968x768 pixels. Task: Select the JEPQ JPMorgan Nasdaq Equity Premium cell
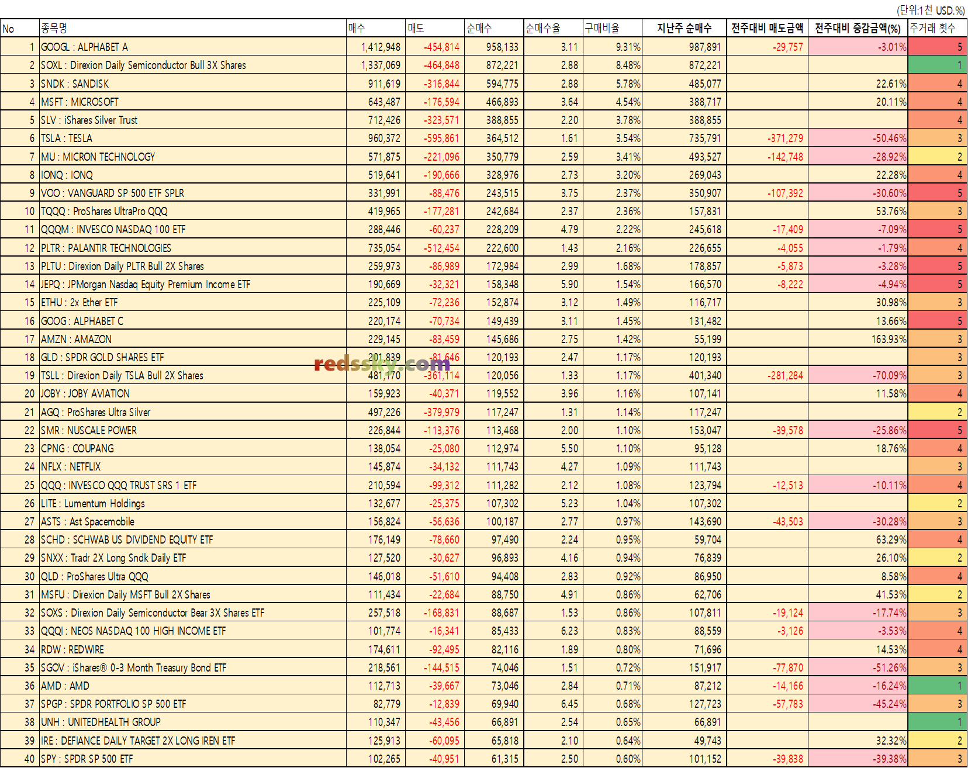click(193, 284)
